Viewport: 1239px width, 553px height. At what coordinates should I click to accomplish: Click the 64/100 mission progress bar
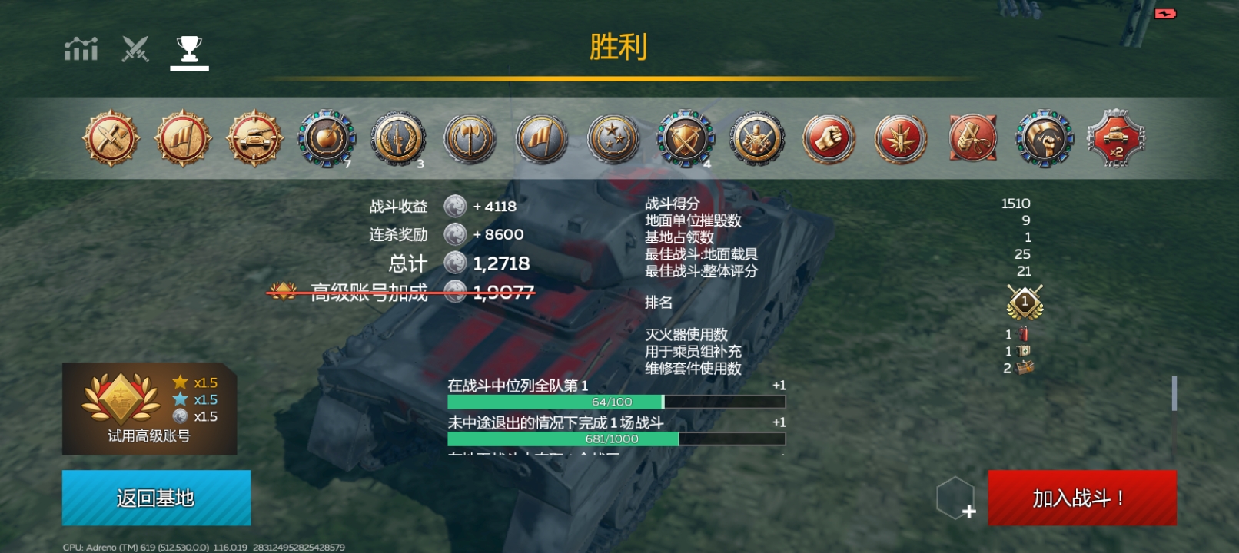(x=616, y=402)
